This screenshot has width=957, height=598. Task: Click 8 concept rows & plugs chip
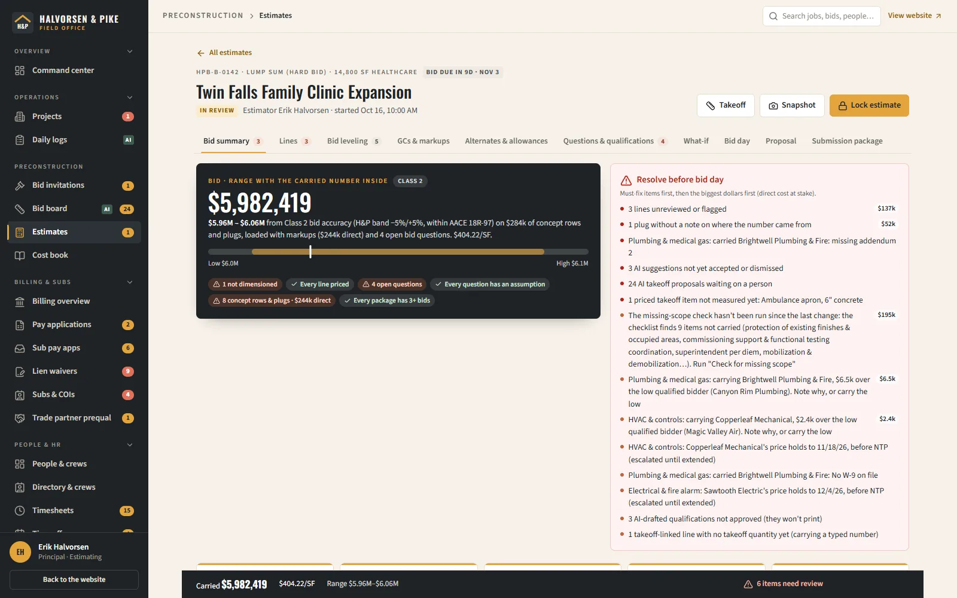(272, 301)
